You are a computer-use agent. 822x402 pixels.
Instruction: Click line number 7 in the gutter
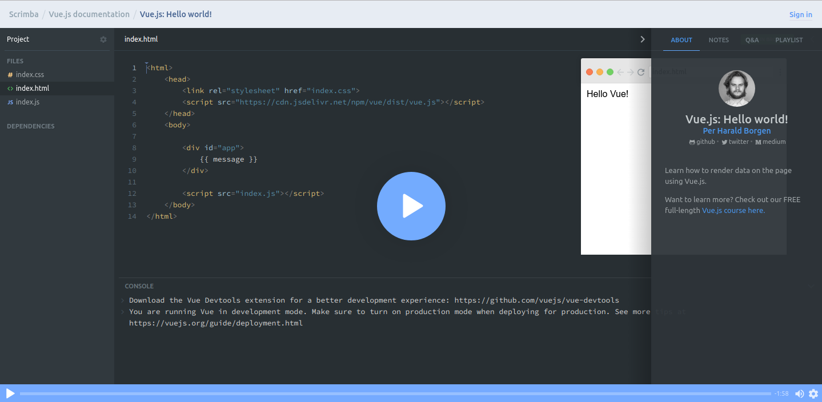point(134,136)
